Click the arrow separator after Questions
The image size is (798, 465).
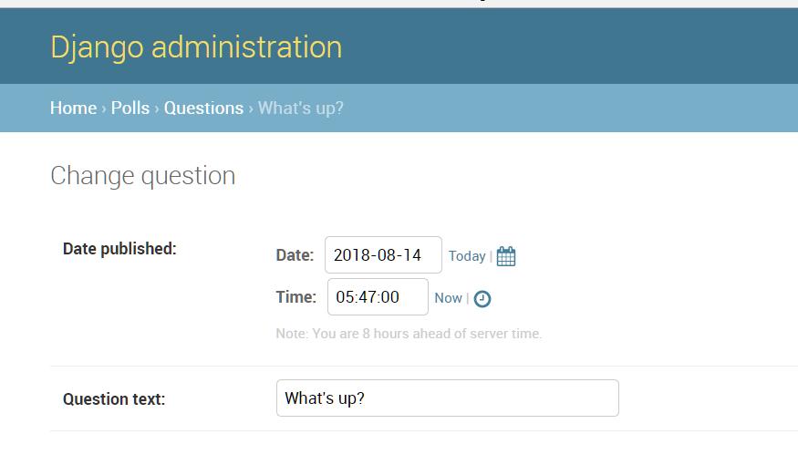click(251, 108)
